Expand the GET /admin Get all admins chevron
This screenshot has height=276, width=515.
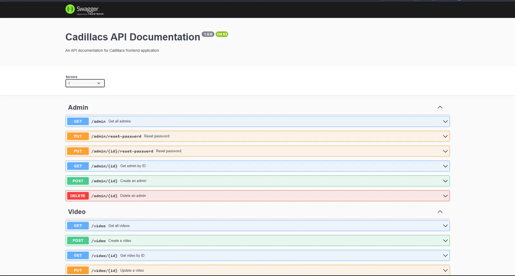click(x=445, y=121)
